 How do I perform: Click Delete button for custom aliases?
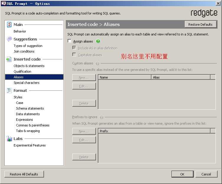pos(84,103)
